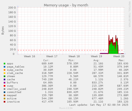
Task: Click the swap current value 386.36M
Action: coord(47,86)
